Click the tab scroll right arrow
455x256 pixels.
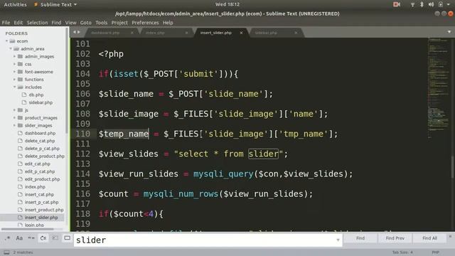(x=78, y=32)
